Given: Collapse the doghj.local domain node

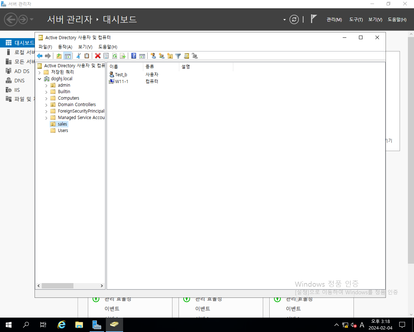Looking at the screenshot, I should pos(40,79).
